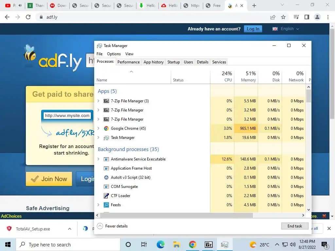Viewport: 335px width, 251px height.
Task: Close the AdChoices banner with the red X
Action: click(324, 216)
